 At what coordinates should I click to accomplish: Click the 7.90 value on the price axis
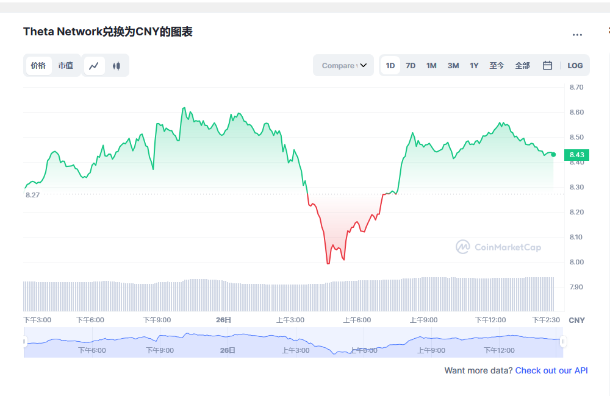click(576, 287)
